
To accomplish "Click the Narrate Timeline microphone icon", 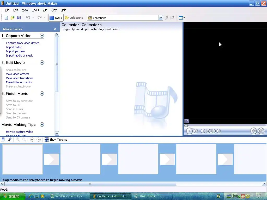I will 9,140.
